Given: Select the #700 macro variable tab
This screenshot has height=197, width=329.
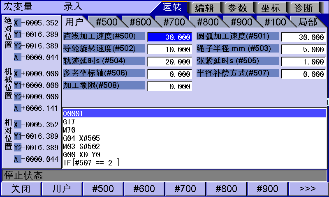Looking at the screenshot, I should (x=174, y=22).
